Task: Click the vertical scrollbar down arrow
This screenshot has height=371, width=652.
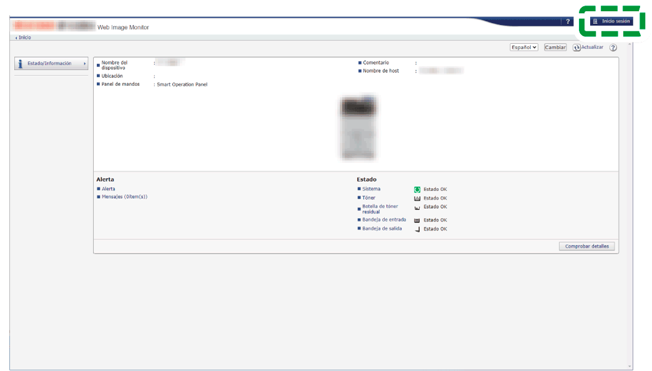Action: coord(630,367)
